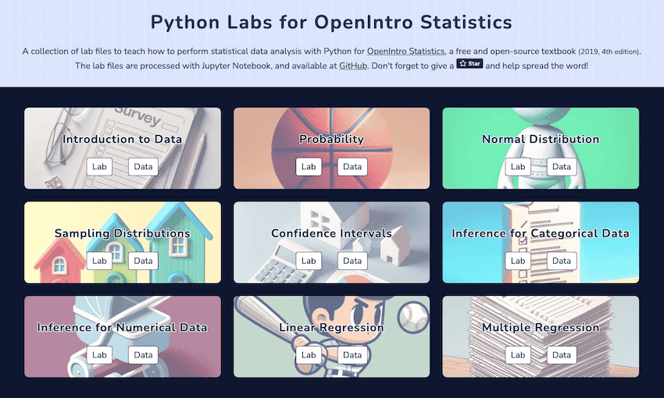Click the Sampling Distributions card title
This screenshot has width=664, height=398.
(x=123, y=233)
